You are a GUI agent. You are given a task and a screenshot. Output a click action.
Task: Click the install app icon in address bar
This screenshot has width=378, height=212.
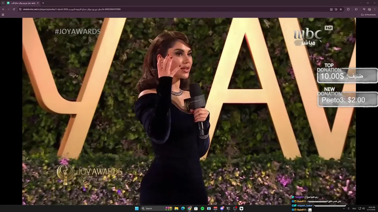[336, 9]
